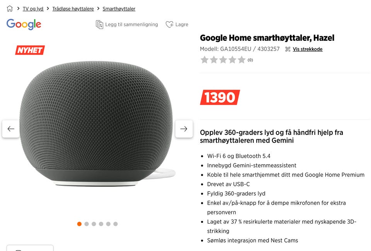Select the first orange carousel dot
The width and height of the screenshot is (371, 251).
pyautogui.click(x=79, y=224)
